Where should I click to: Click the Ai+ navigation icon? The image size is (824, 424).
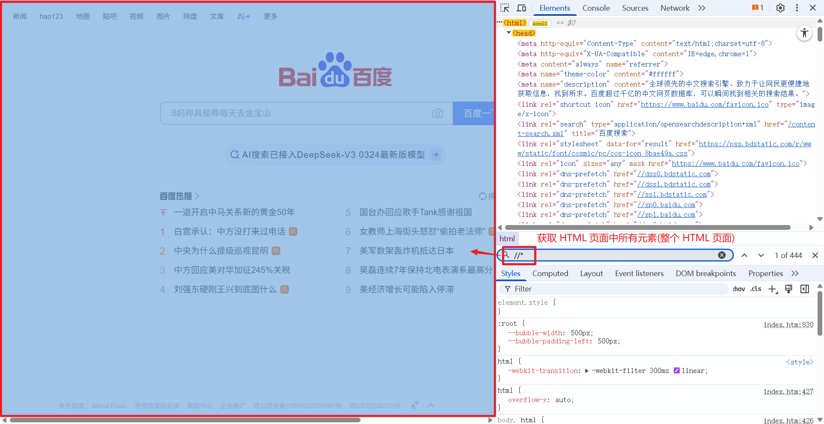[x=243, y=16]
